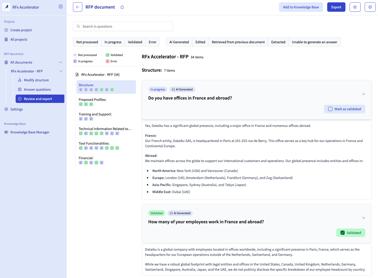Viewport: 378px width, 278px height.
Task: Click the first status icon under Training and Support
Action: click(x=81, y=119)
